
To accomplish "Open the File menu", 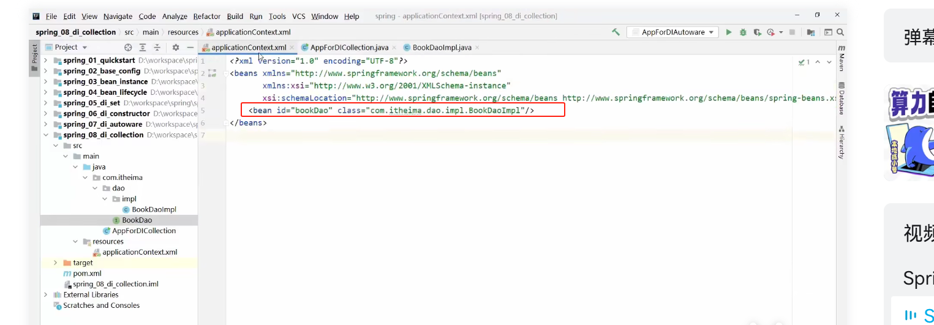I will click(x=51, y=17).
